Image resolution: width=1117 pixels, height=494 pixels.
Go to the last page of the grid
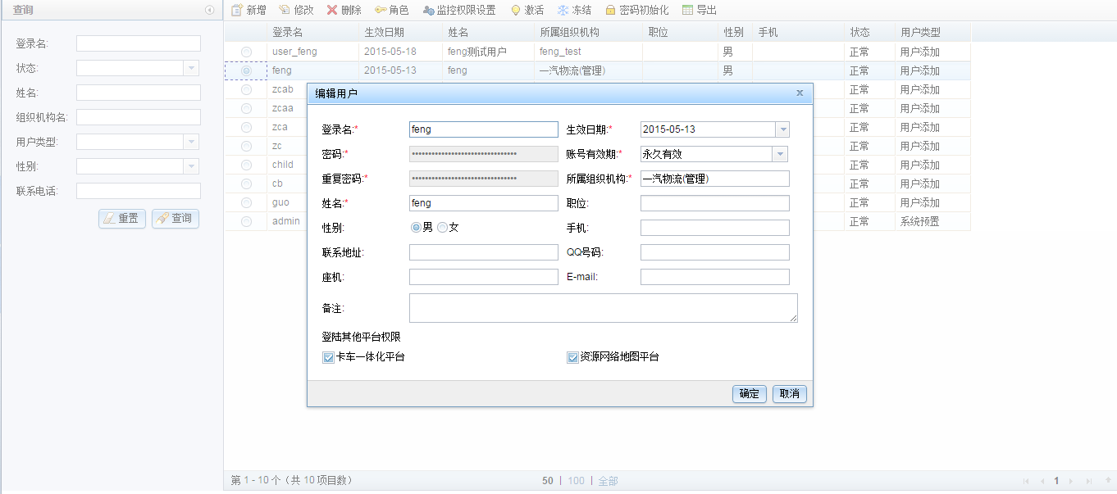[1088, 481]
